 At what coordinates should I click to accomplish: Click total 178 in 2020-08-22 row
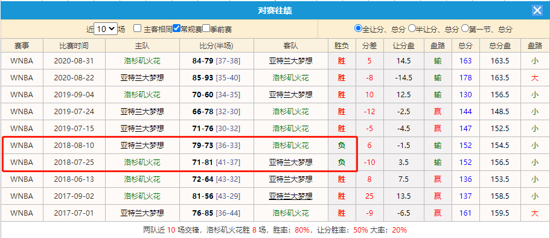465,78
